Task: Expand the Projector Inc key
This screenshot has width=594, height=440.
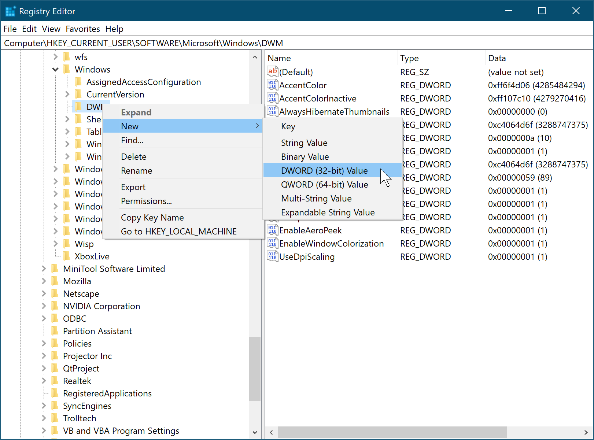Action: (44, 356)
